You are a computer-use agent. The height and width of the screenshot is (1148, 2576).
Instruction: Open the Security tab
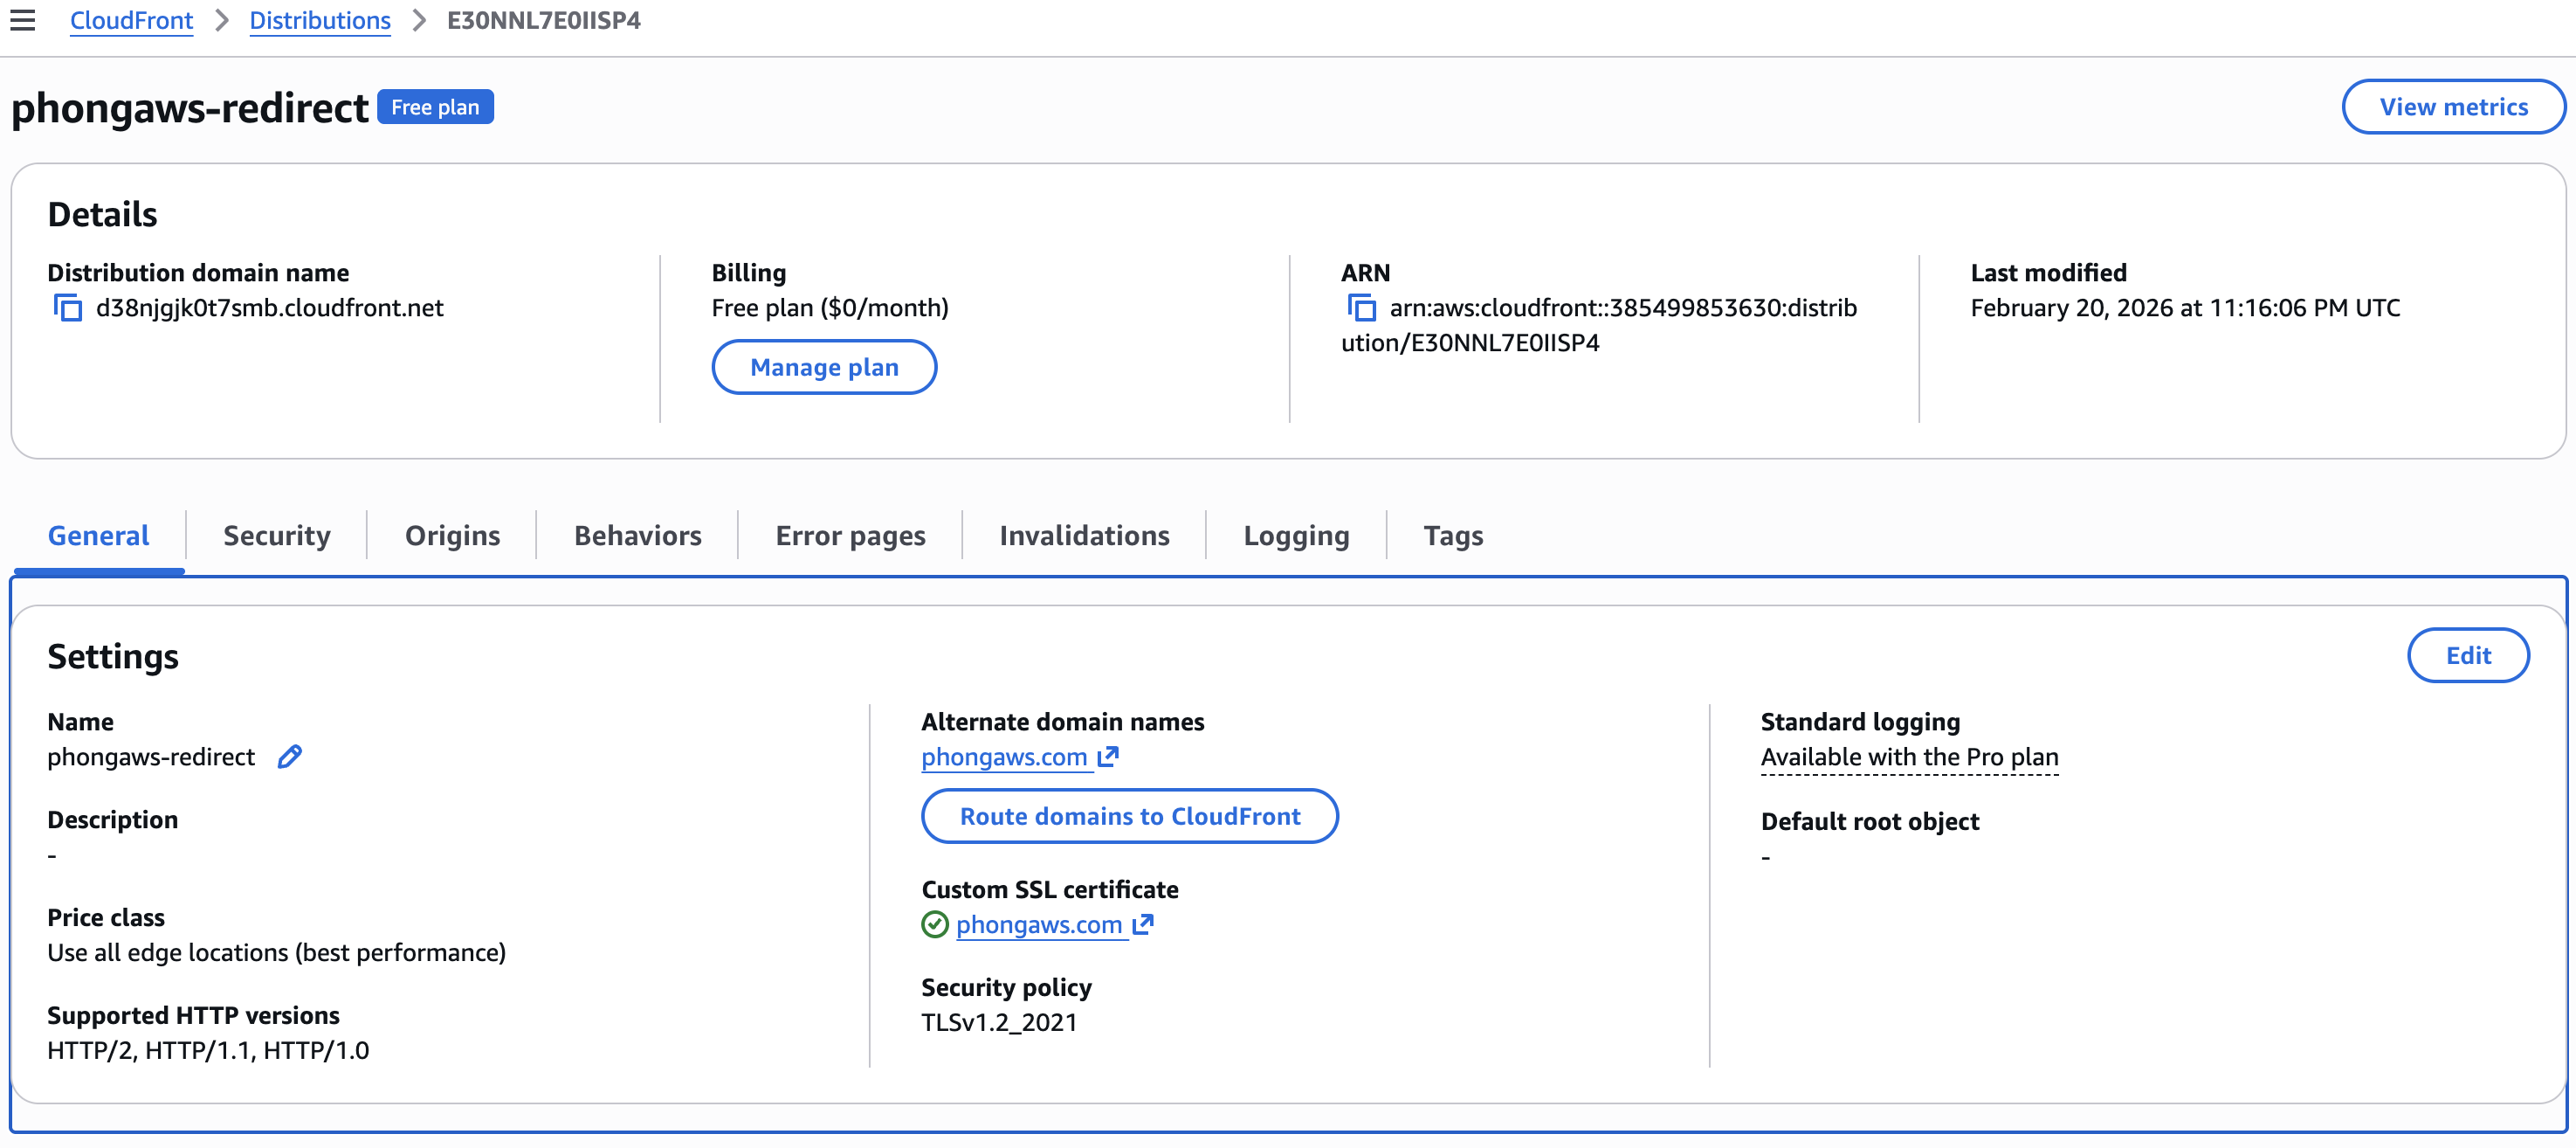[x=276, y=536]
